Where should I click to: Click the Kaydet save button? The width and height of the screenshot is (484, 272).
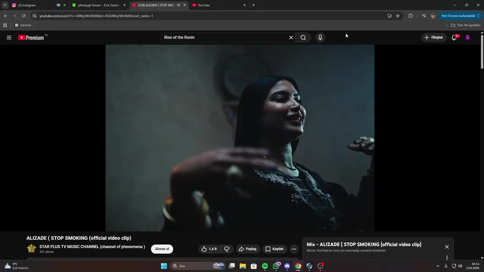pos(274,249)
